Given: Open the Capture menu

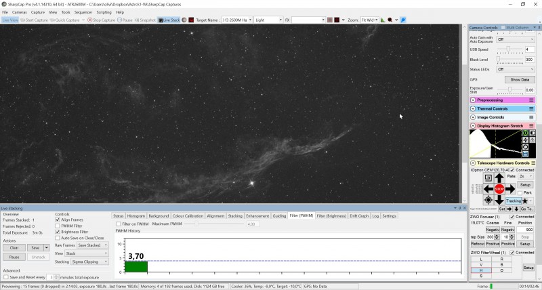Looking at the screenshot, I should (x=38, y=12).
